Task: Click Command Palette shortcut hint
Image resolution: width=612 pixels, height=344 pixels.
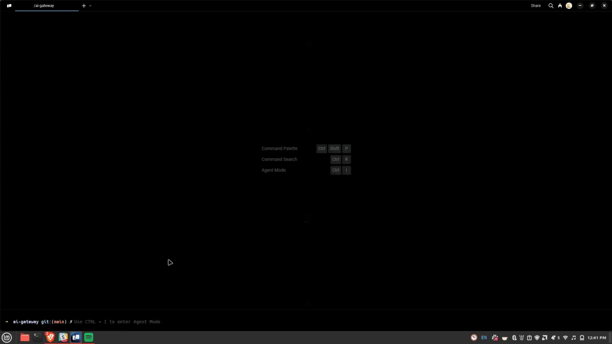Action: [x=279, y=148]
